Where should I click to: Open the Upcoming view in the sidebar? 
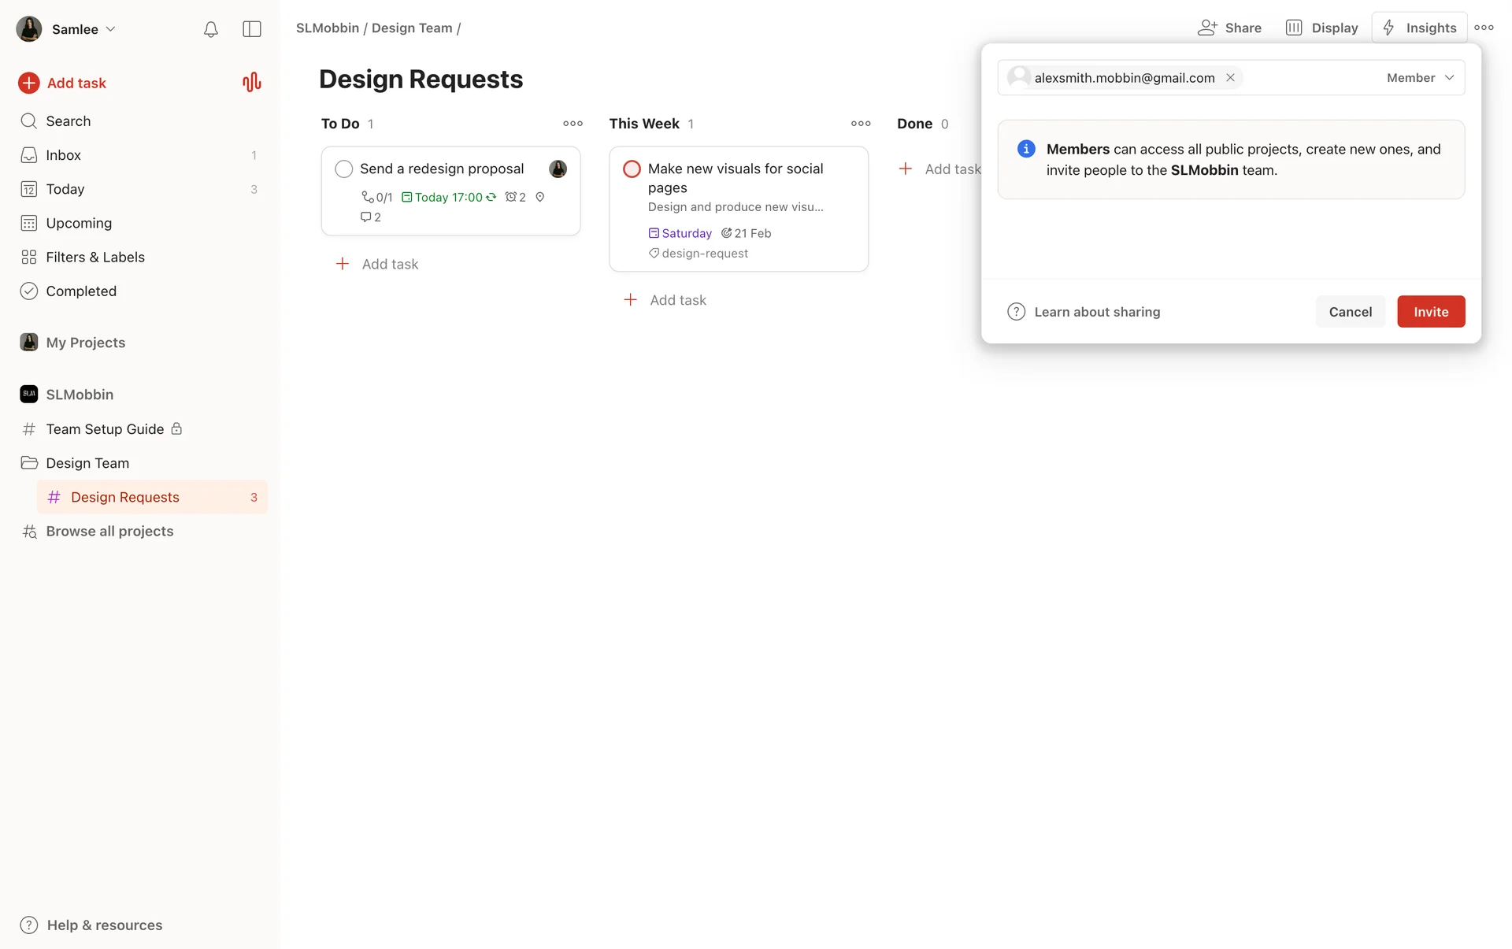(x=78, y=223)
